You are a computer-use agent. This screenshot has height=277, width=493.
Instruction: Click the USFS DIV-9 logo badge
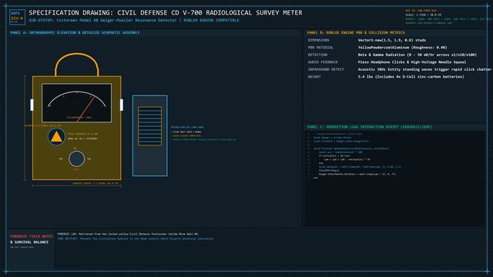(x=17, y=17)
